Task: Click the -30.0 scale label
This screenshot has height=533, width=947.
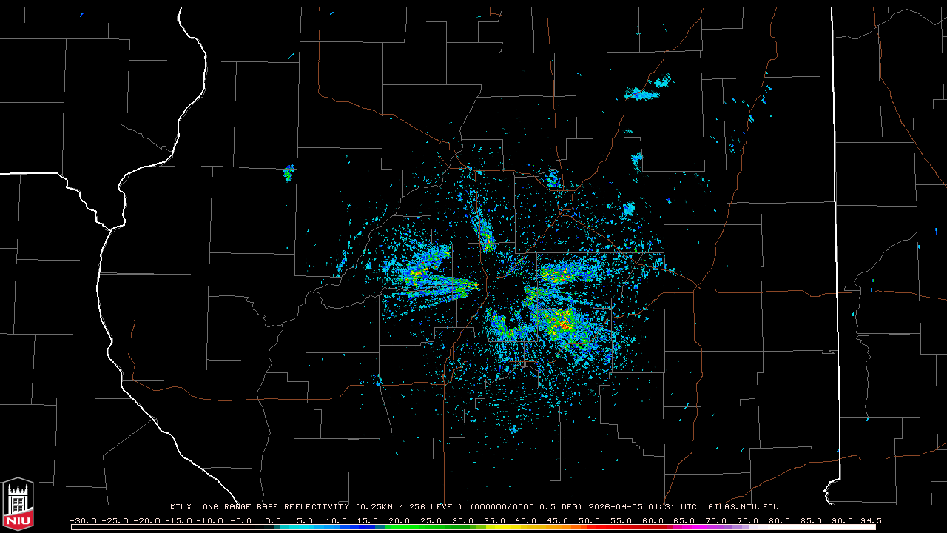Action: coord(83,521)
